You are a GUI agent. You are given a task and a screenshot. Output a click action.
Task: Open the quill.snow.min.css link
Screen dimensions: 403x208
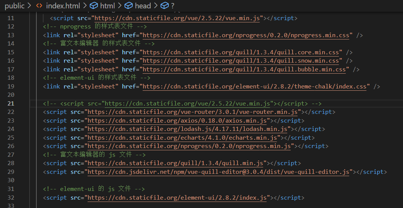coord(241,61)
